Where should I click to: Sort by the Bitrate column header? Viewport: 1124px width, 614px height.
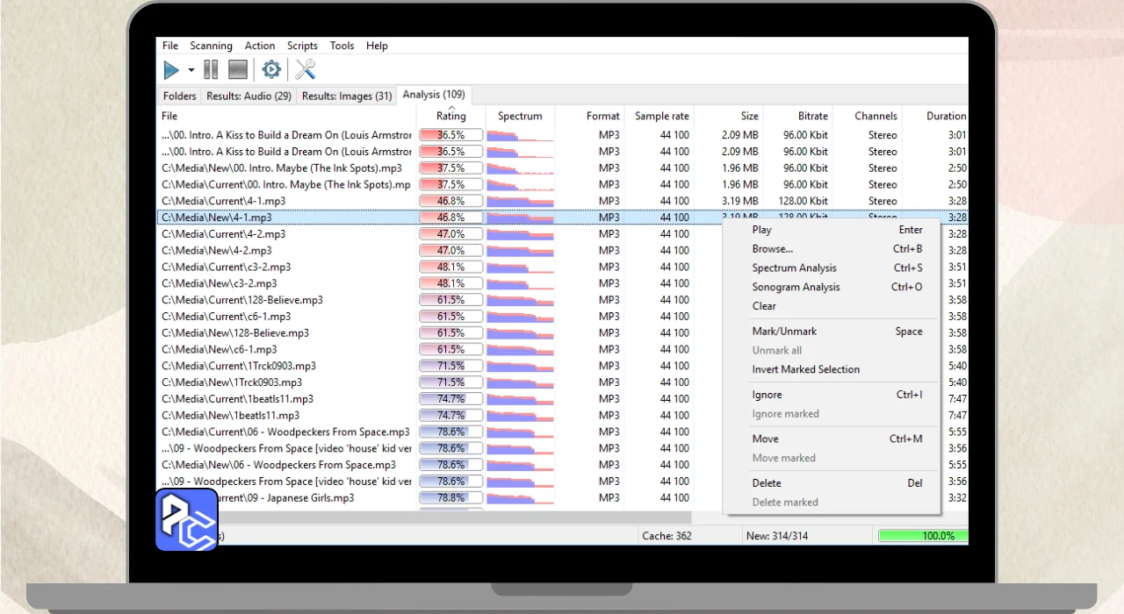tap(812, 116)
